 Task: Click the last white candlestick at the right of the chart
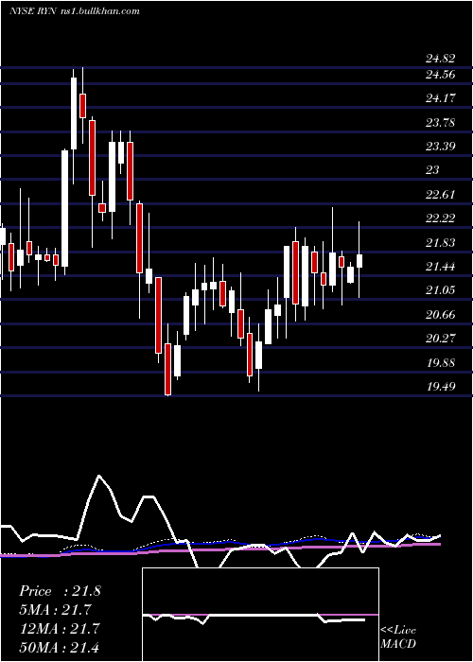359,261
